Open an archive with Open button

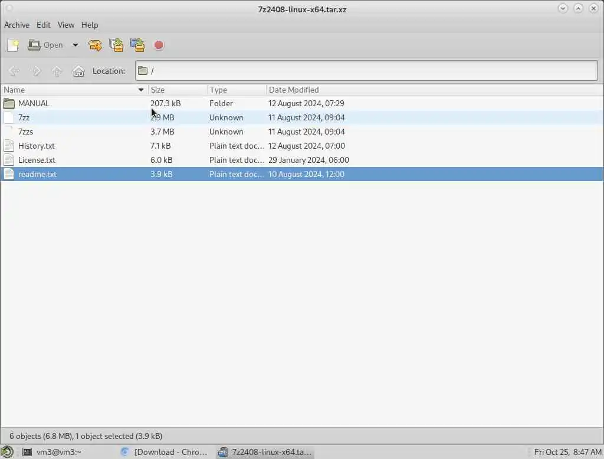point(45,45)
